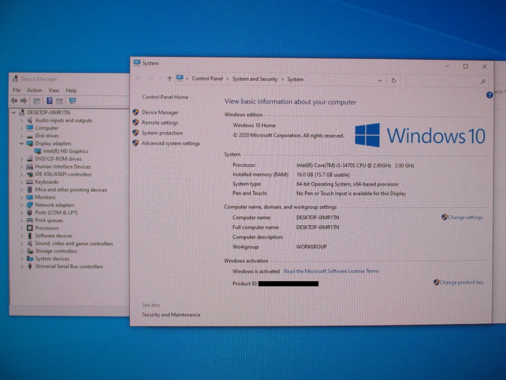The image size is (506, 380).
Task: Open Advanced system settings
Action: pyautogui.click(x=171, y=143)
